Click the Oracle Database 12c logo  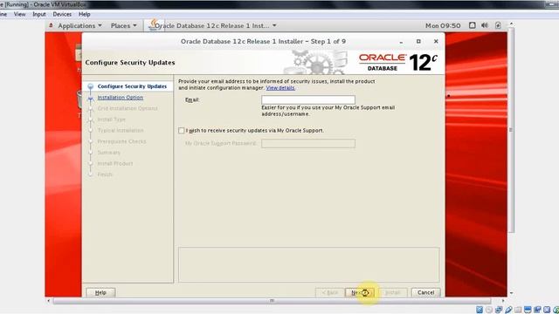point(398,62)
